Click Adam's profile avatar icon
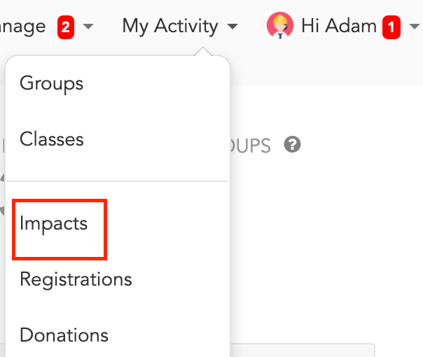The image size is (423, 357). pyautogui.click(x=280, y=25)
